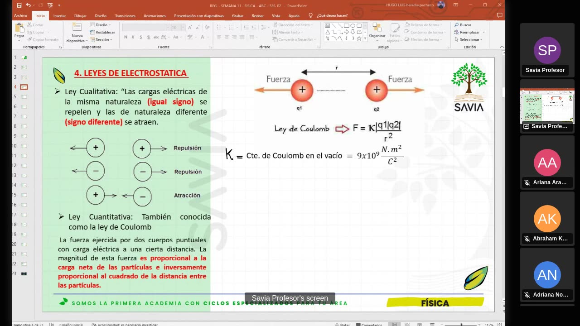580x326 pixels.
Task: Switch to the Insertar tab
Action: (x=59, y=15)
